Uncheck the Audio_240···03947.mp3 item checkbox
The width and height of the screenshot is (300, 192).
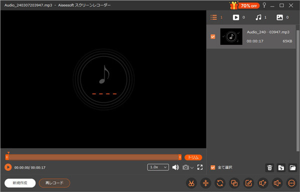[x=213, y=36]
